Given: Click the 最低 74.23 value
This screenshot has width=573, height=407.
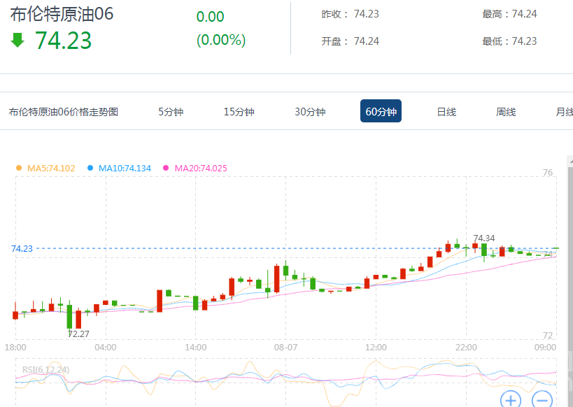Looking at the screenshot, I should pos(525,41).
